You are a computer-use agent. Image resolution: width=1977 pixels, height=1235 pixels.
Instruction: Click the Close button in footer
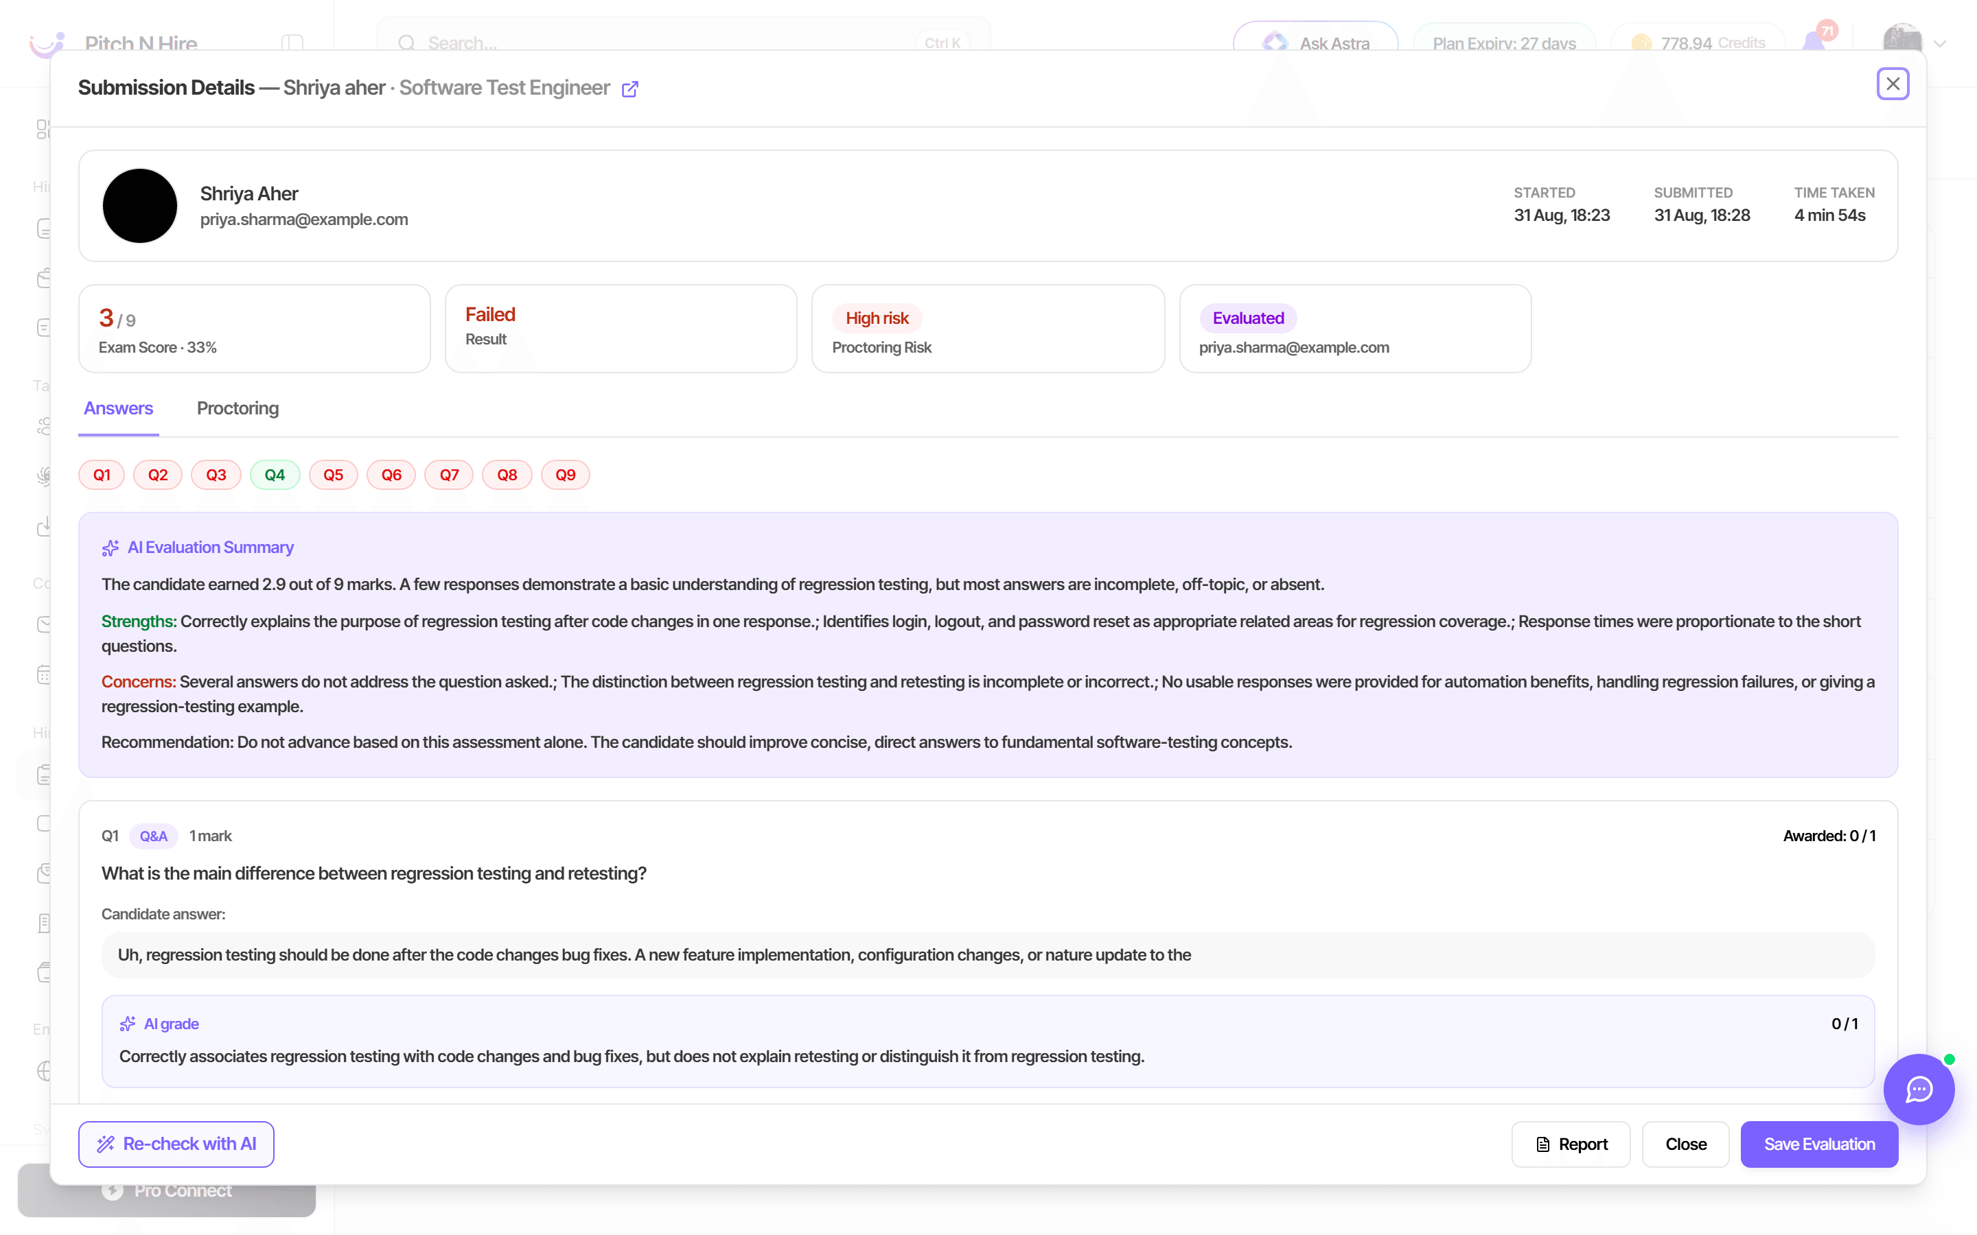(1685, 1144)
